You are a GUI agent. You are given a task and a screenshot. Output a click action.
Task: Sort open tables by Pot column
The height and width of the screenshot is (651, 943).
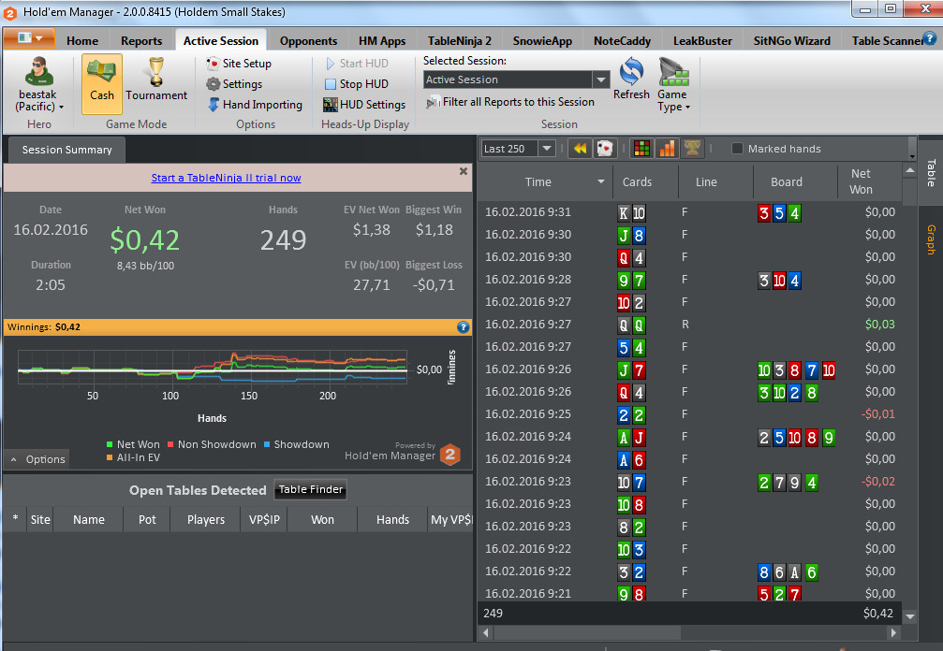(x=147, y=519)
